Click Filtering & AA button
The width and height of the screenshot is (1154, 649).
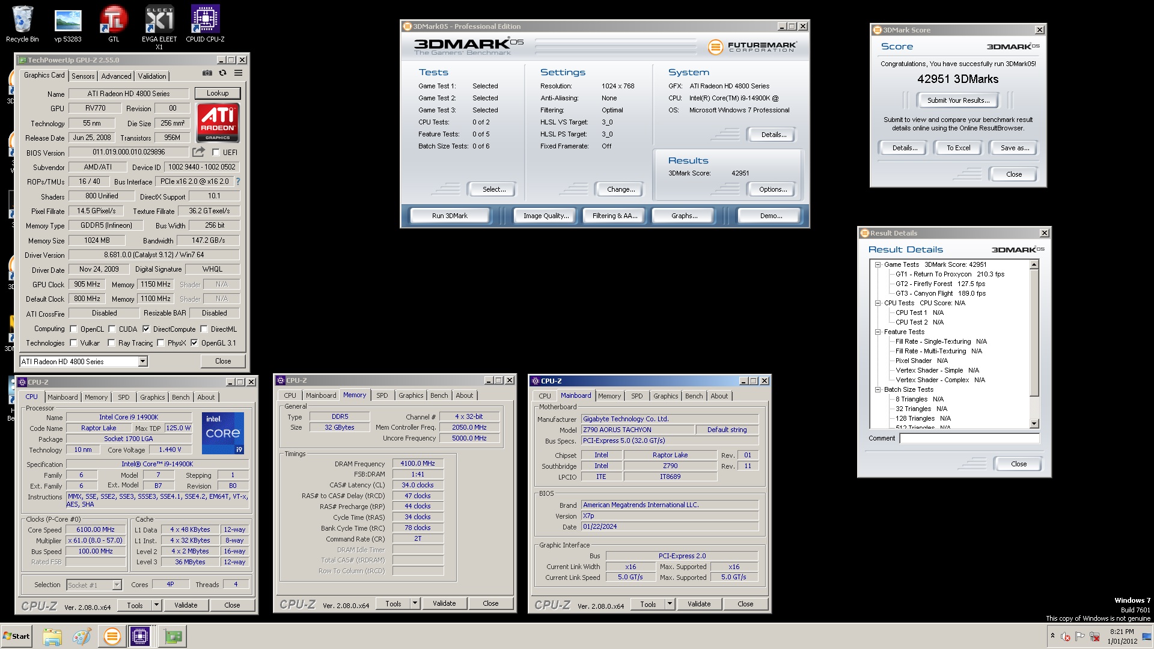tap(614, 216)
